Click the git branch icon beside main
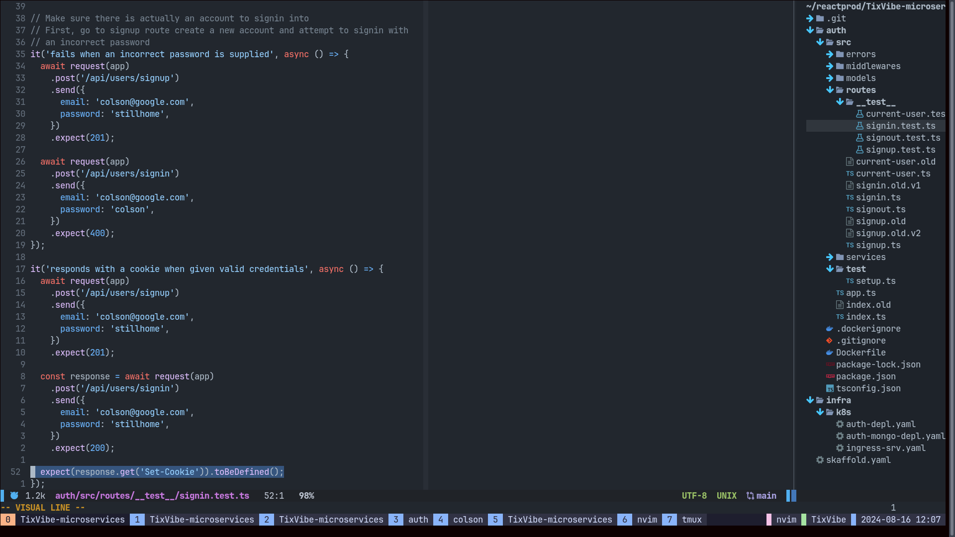 (x=750, y=496)
